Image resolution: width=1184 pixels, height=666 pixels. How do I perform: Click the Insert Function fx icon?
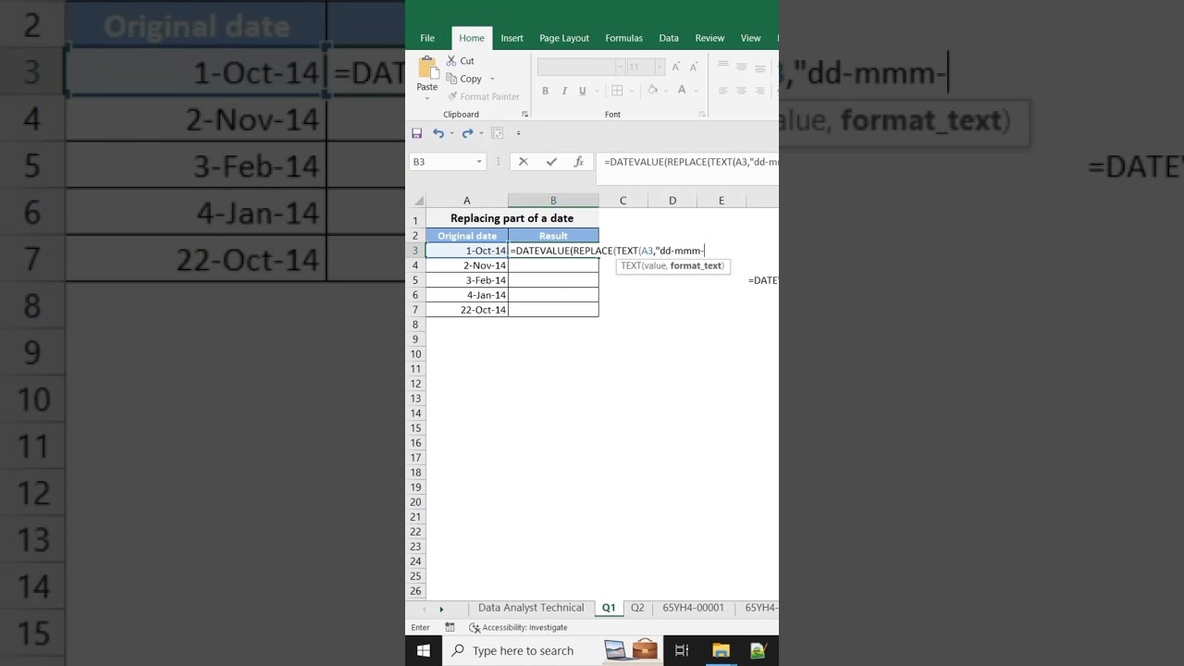[x=579, y=162]
